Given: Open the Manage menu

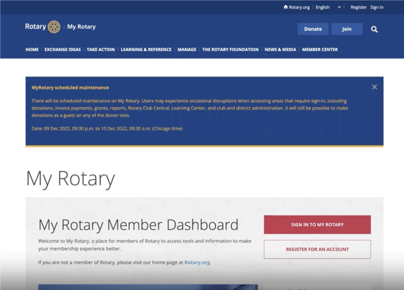Looking at the screenshot, I should pos(187,49).
